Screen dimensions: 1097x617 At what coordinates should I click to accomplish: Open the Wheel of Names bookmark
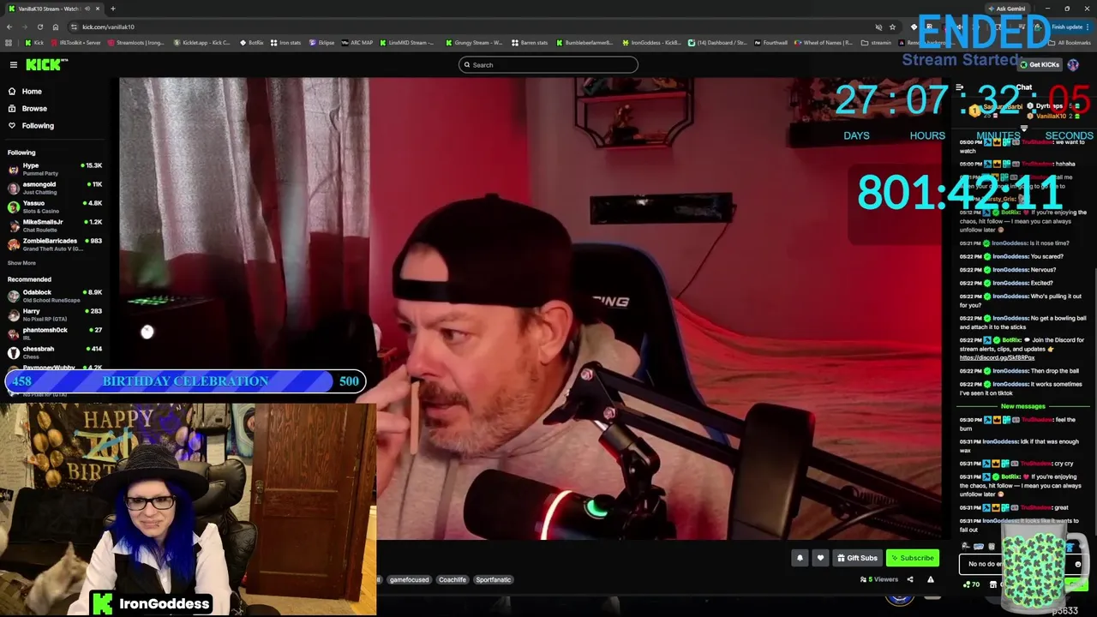[x=824, y=43]
